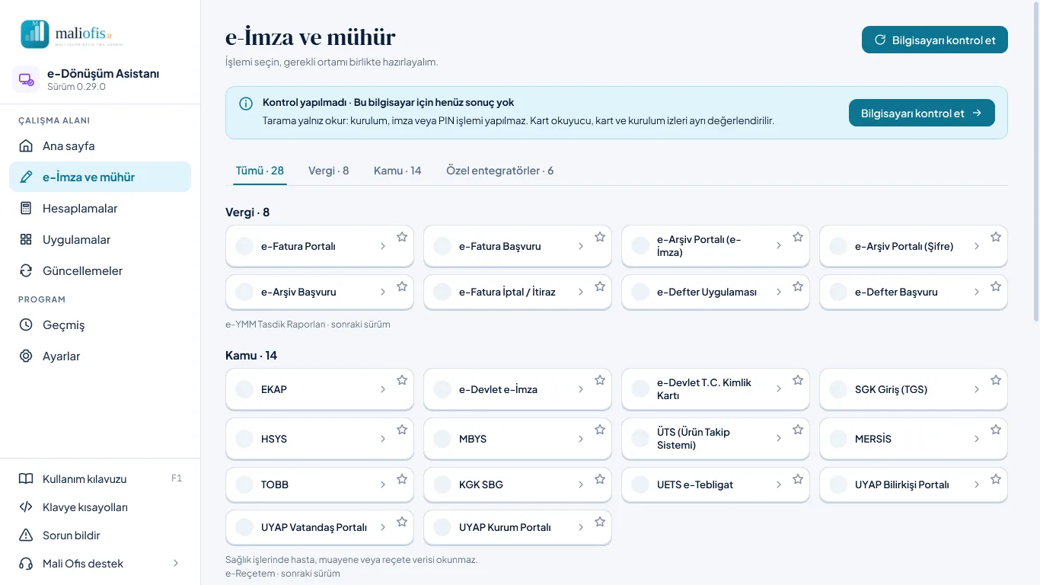This screenshot has height=585, width=1040.
Task: Open the e-Arşiv Başvuru card chevron
Action: pyautogui.click(x=383, y=292)
